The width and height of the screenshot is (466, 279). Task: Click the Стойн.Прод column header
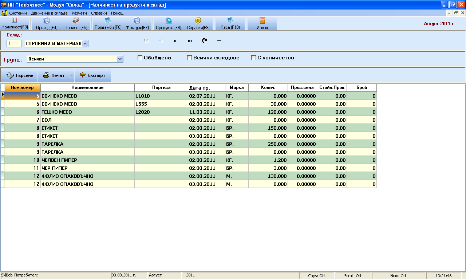[332, 87]
